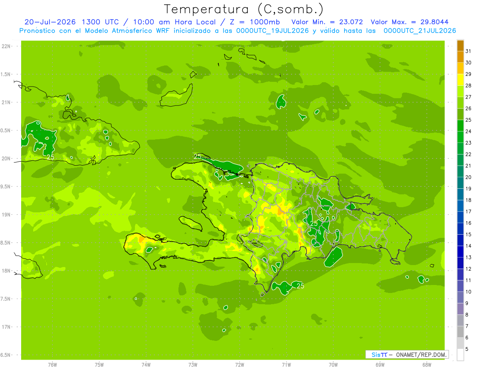Click the '22N' latitude axis label
The image size is (479, 370).
(x=6, y=46)
